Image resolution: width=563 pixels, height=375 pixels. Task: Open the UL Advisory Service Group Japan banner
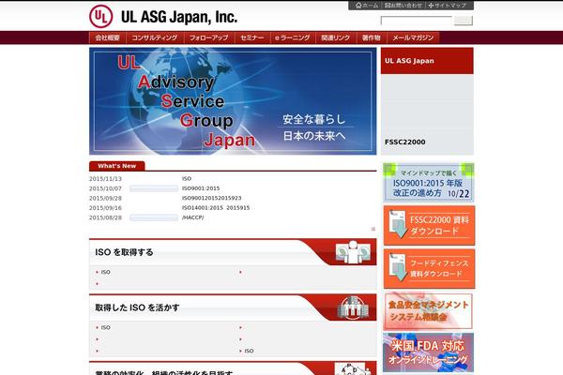coord(233,101)
